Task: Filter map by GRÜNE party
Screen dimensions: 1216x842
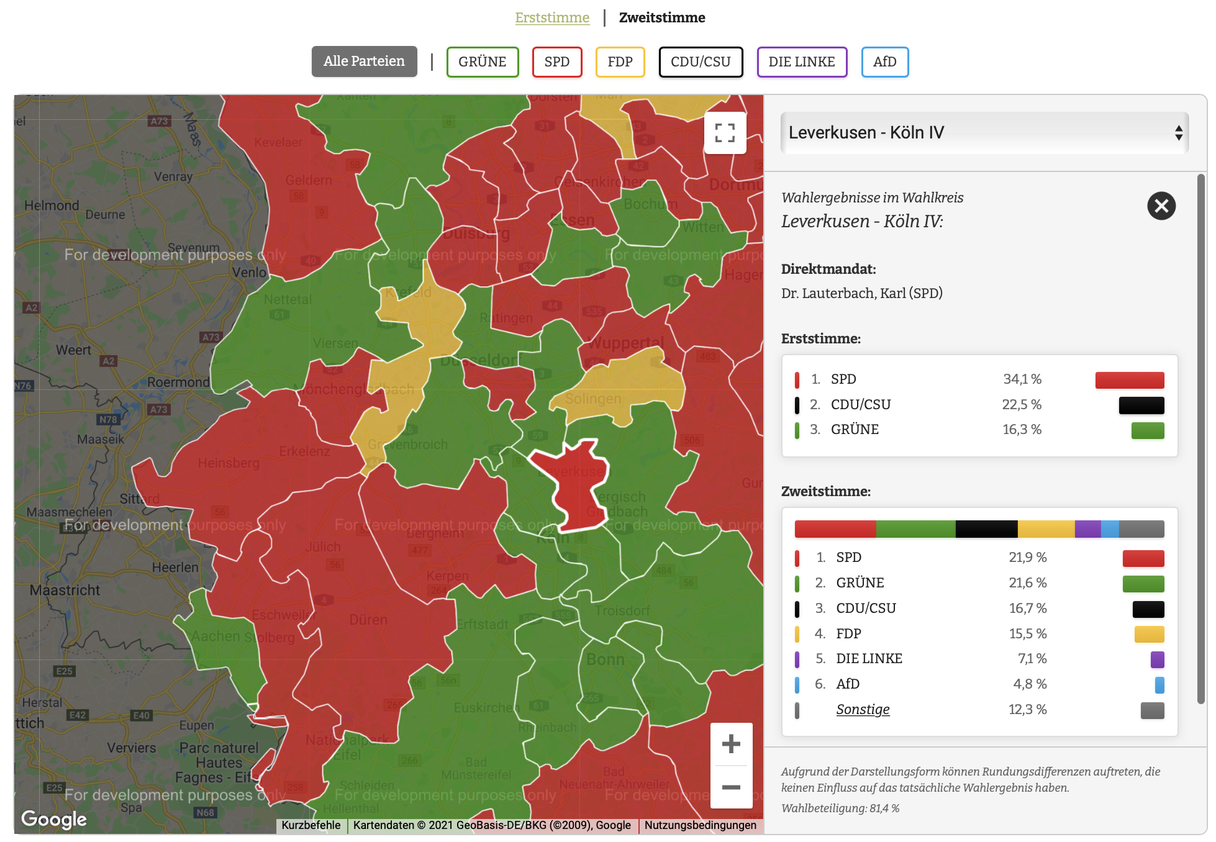Action: point(482,62)
